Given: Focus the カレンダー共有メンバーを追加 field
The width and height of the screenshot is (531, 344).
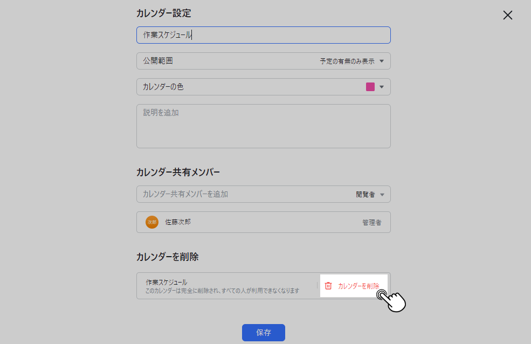Looking at the screenshot, I should point(243,194).
